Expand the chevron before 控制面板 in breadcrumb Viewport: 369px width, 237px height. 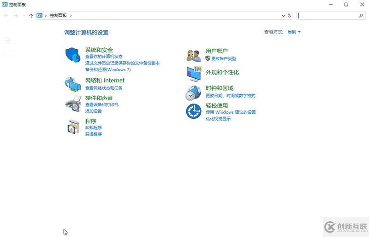46,16
